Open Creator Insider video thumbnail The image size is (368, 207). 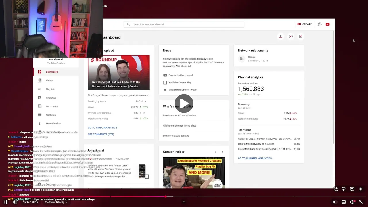click(x=194, y=172)
